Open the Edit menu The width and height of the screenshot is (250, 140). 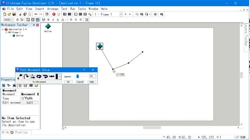click(20, 9)
